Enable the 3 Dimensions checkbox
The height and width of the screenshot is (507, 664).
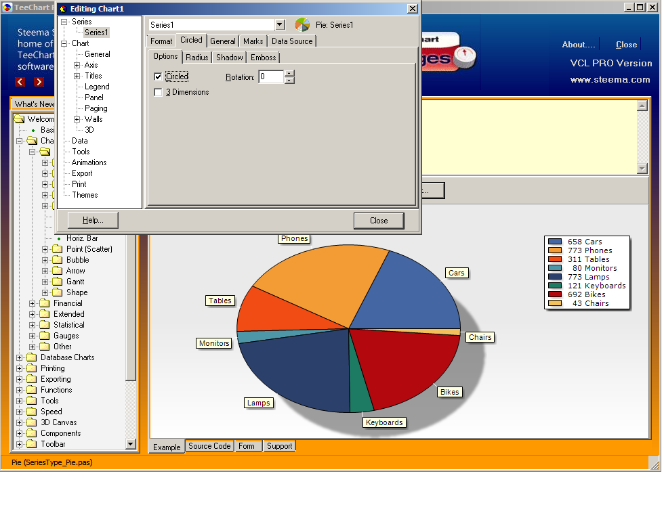click(x=158, y=92)
